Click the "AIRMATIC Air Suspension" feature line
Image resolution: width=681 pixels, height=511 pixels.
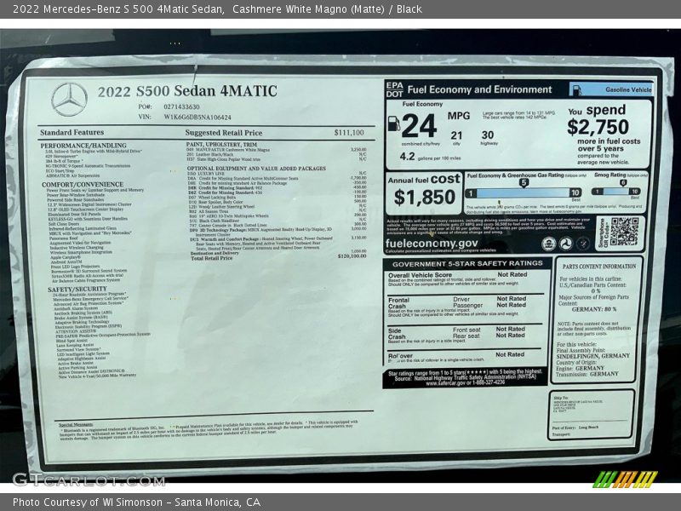pyautogui.click(x=72, y=175)
